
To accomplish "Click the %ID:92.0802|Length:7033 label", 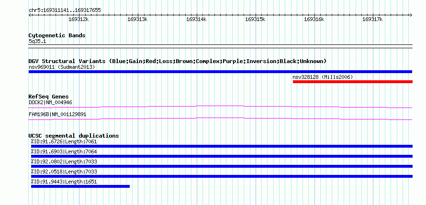I will point(64,162).
